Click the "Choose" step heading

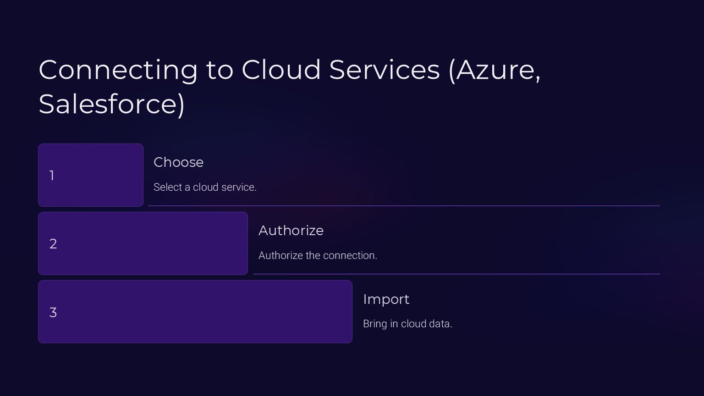178,162
